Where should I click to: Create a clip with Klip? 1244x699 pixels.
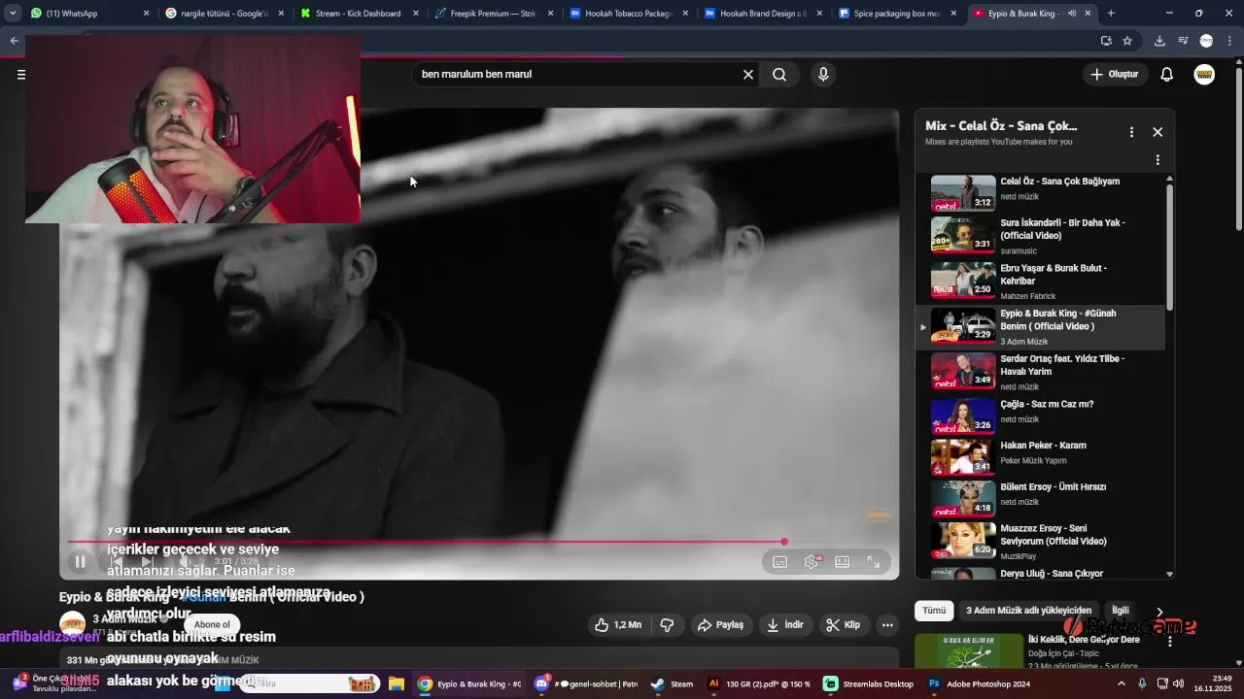coord(843,625)
